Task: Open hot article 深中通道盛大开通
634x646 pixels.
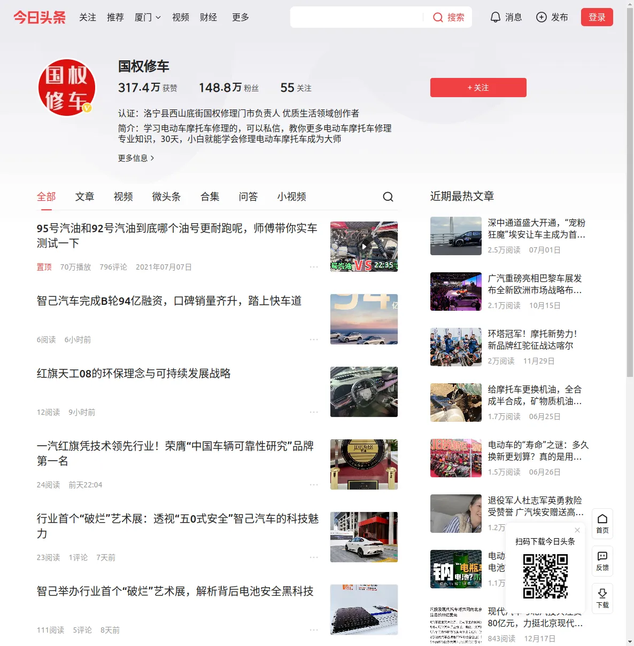Action: click(x=537, y=229)
